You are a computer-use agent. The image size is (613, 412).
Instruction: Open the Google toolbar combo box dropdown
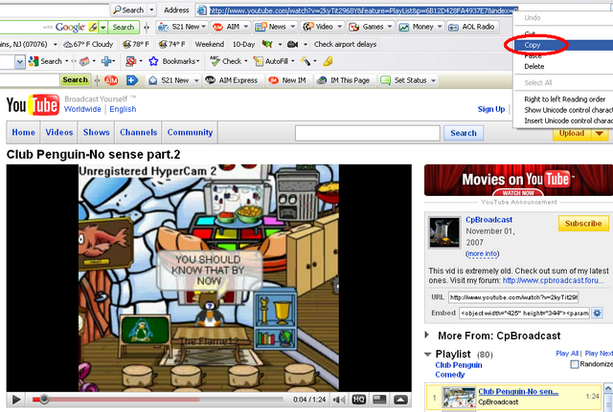(x=20, y=61)
